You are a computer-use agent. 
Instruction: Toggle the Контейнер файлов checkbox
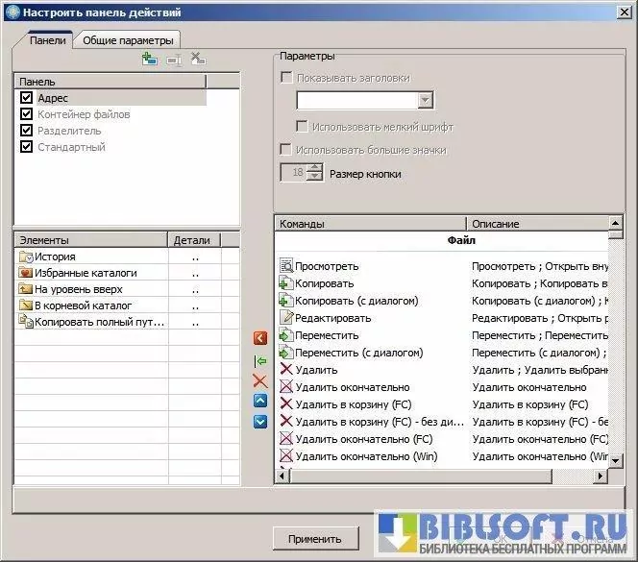pos(27,114)
